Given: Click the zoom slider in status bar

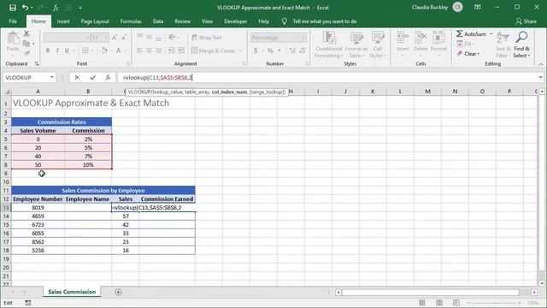Looking at the screenshot, I should [494, 303].
